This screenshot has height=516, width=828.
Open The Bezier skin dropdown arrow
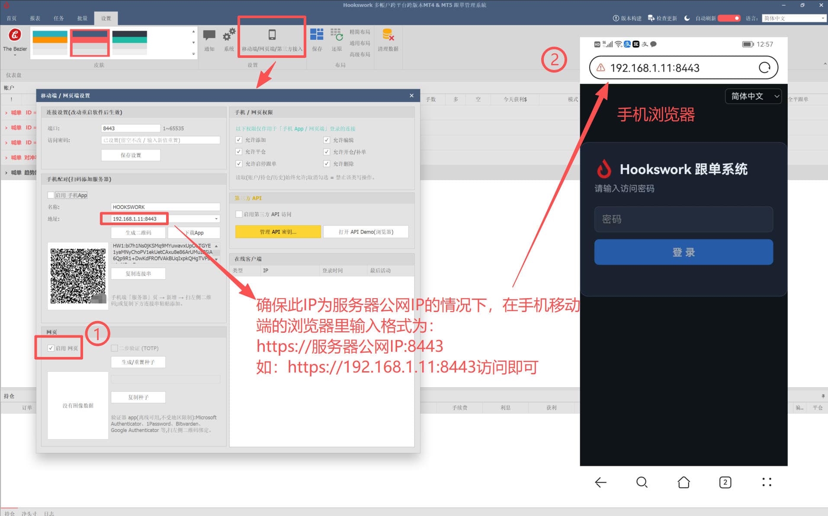[15, 55]
